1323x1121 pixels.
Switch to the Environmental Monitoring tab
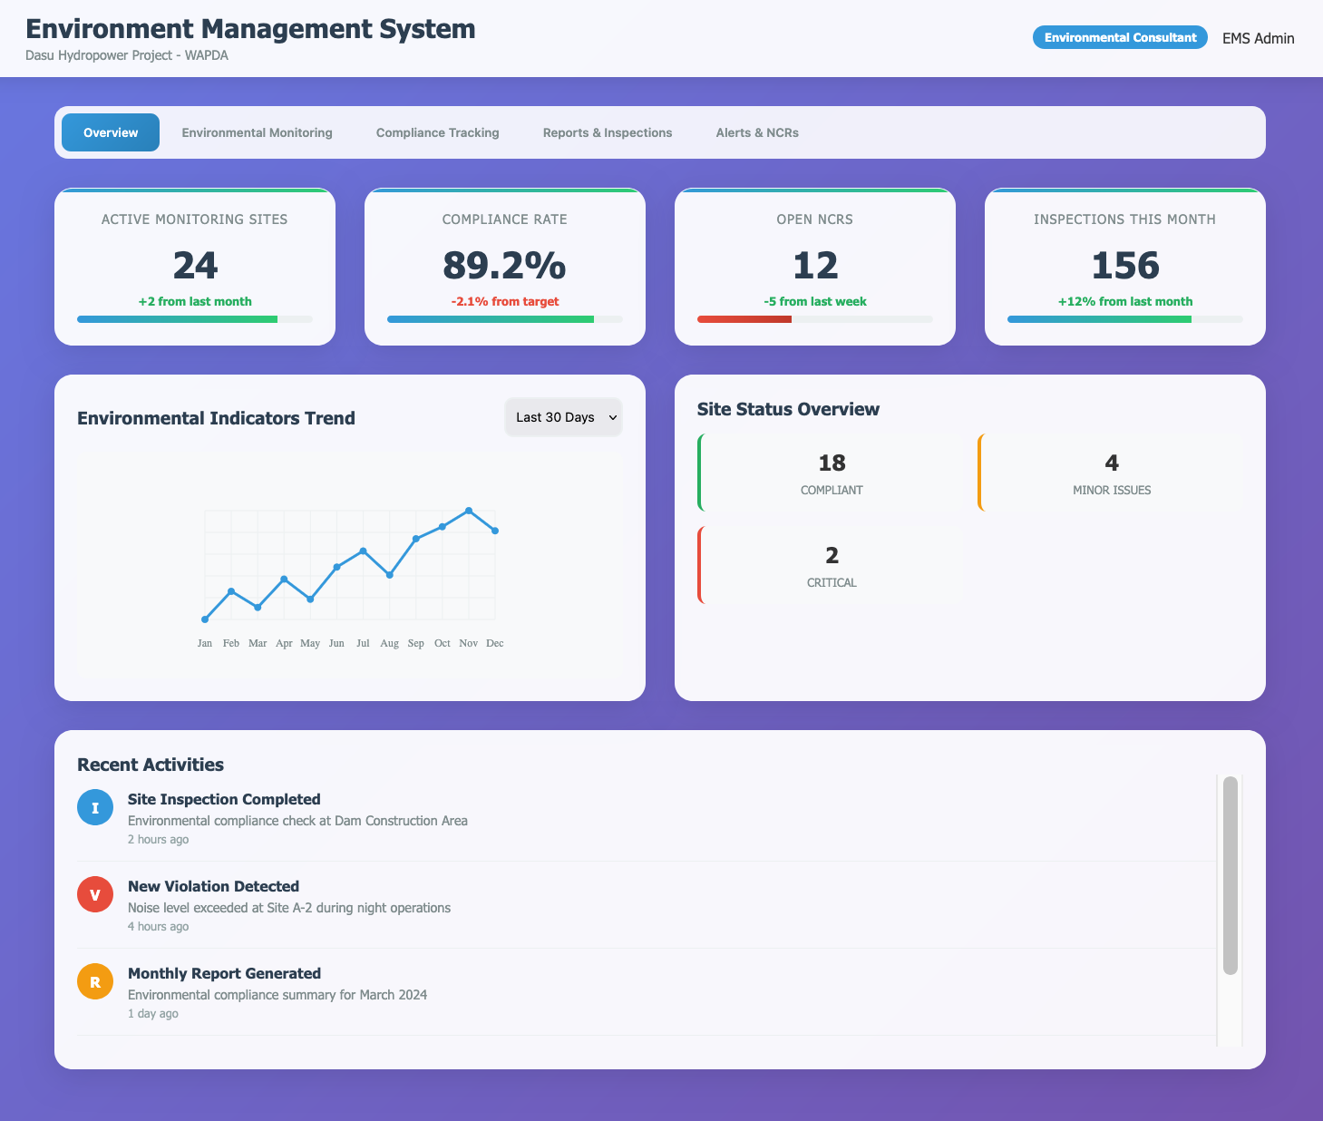pyautogui.click(x=257, y=132)
